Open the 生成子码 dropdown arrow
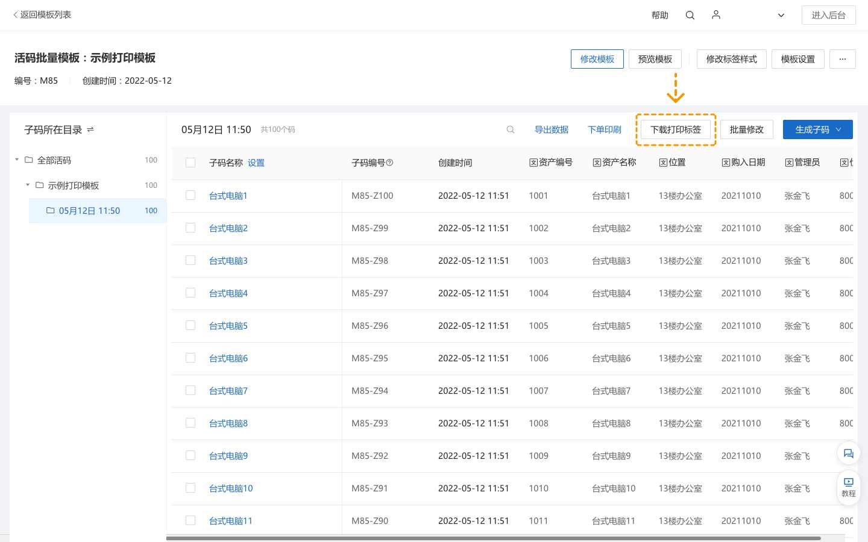The width and height of the screenshot is (868, 542). point(838,129)
